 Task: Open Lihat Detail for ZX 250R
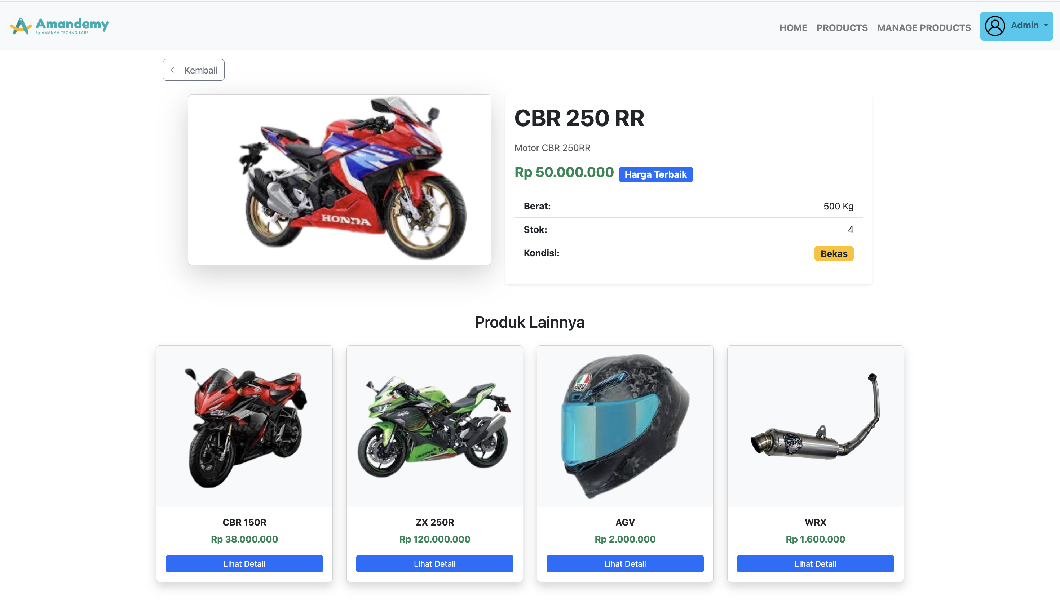[x=434, y=563]
